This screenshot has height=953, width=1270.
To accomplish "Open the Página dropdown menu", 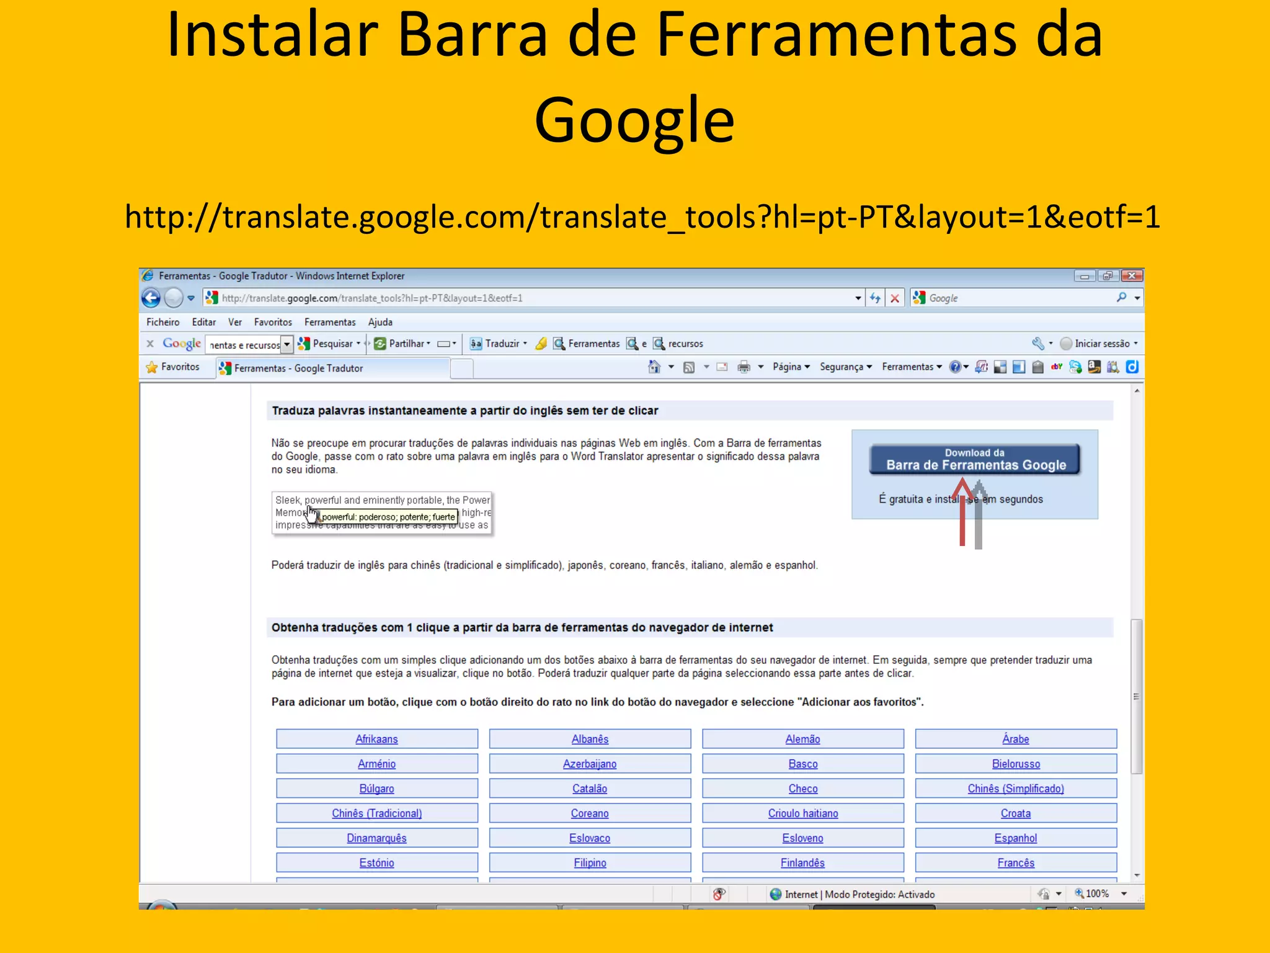I will (x=792, y=367).
